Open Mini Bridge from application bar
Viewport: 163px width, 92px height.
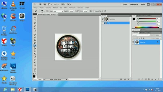click(x=45, y=4)
